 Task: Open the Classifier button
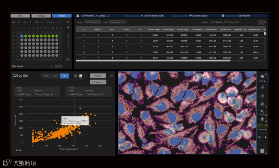[x=98, y=76]
